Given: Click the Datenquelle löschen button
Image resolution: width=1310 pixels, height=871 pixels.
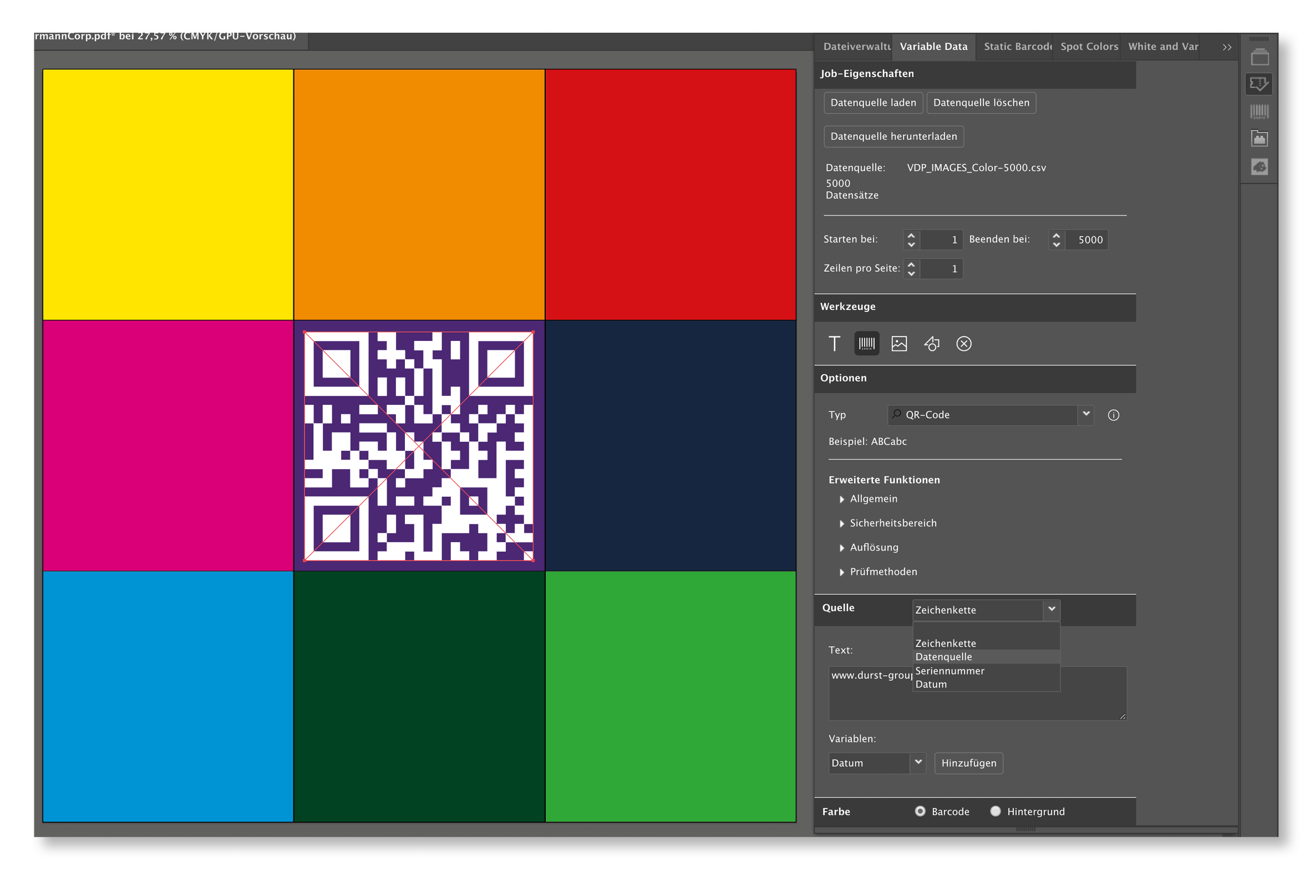Looking at the screenshot, I should click(981, 103).
